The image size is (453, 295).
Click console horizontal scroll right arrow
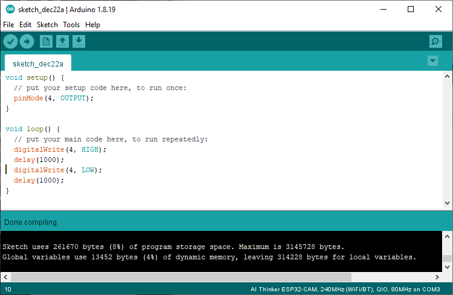pos(437,277)
